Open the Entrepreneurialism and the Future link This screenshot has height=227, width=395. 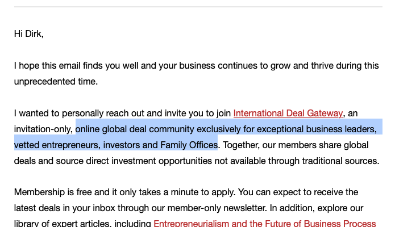tap(264, 223)
